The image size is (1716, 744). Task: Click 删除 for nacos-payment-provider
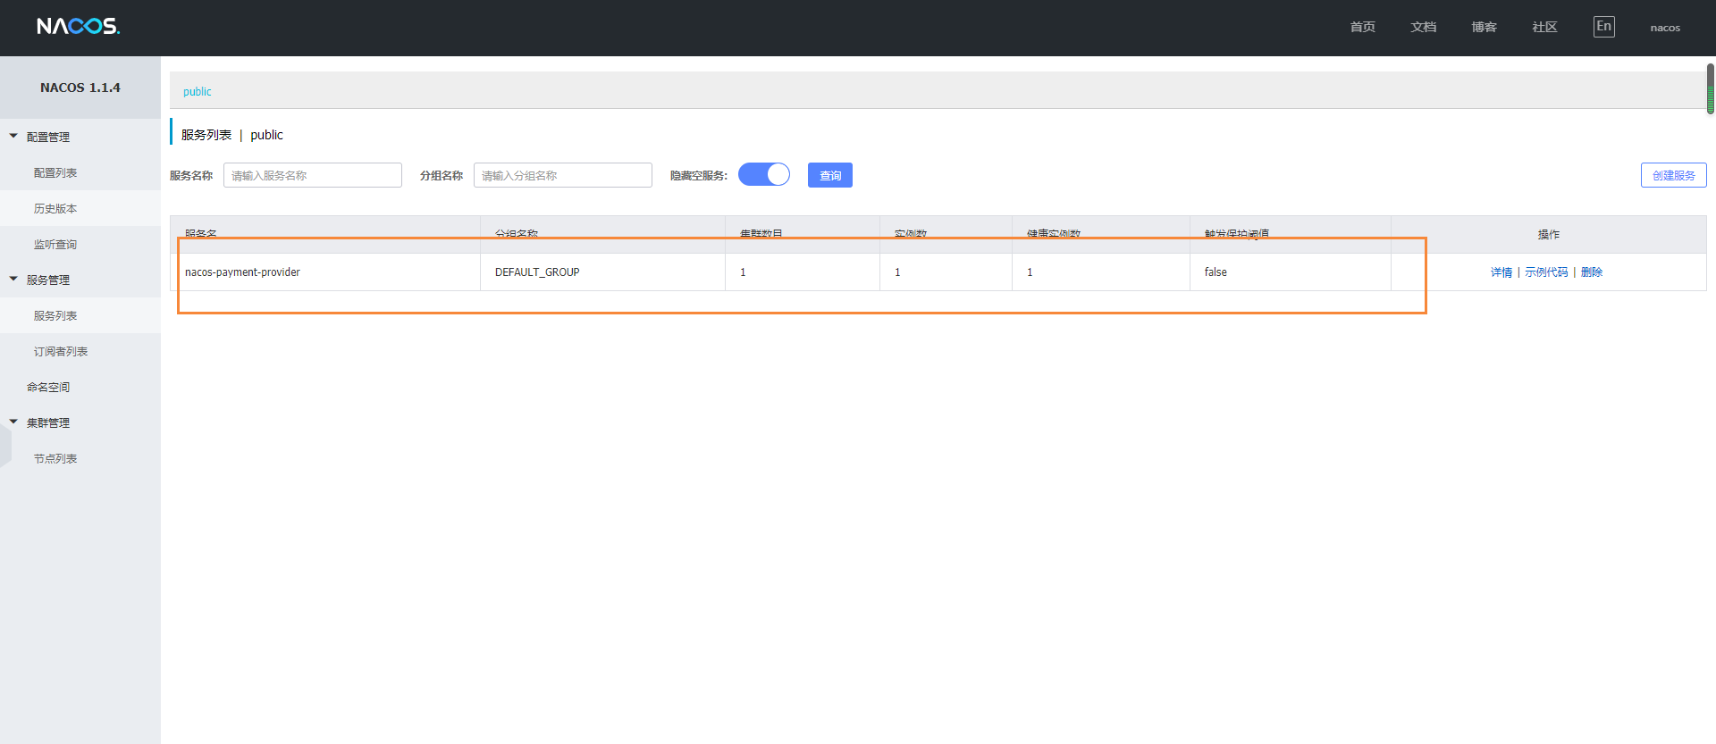coord(1592,272)
